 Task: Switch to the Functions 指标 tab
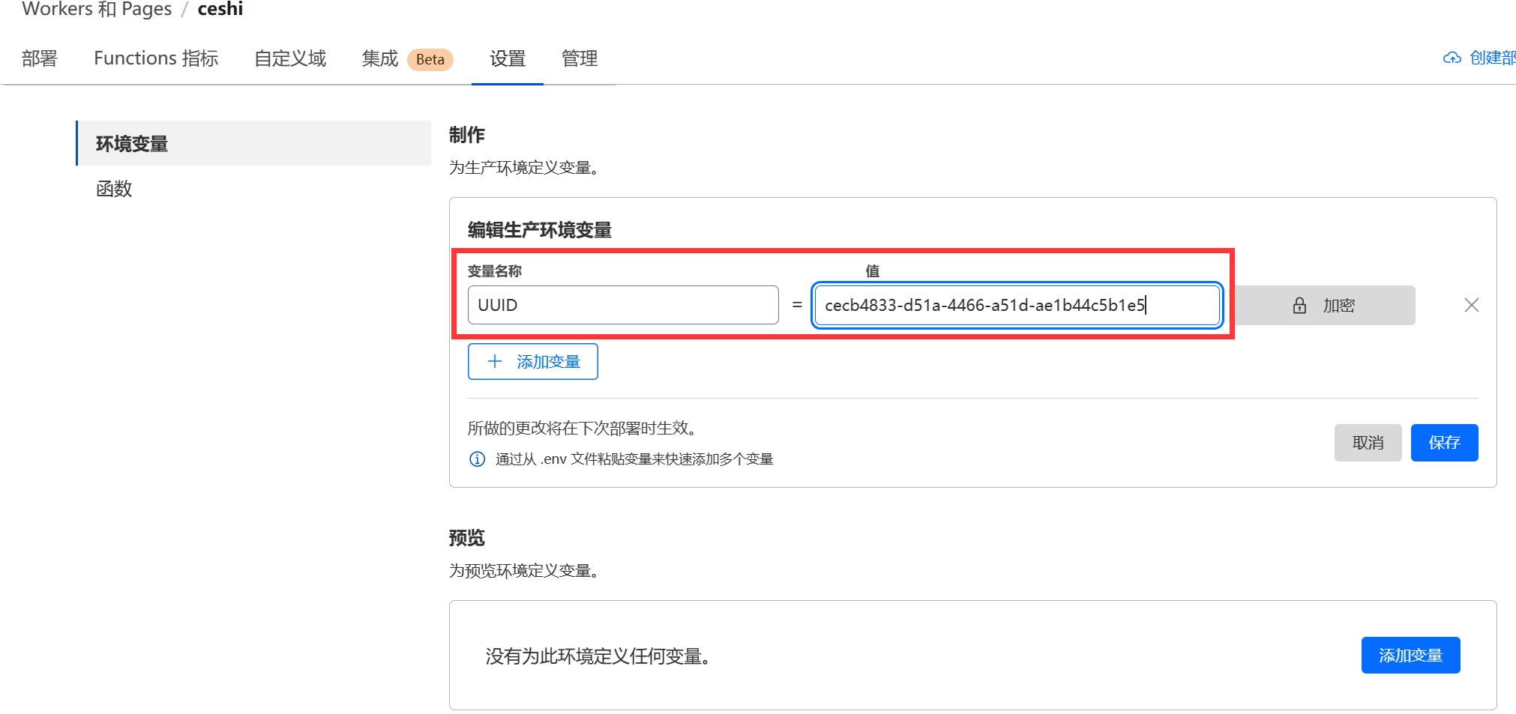point(156,58)
